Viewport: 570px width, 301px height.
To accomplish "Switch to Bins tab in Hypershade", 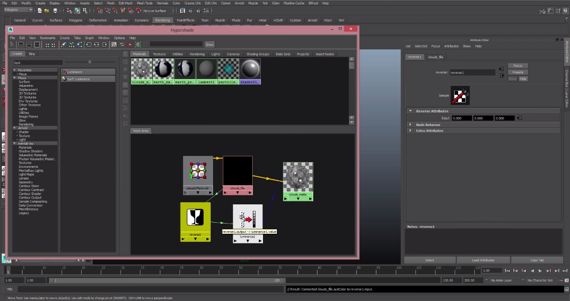I will (32, 53).
